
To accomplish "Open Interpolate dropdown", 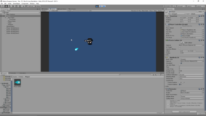I will click(191, 79).
